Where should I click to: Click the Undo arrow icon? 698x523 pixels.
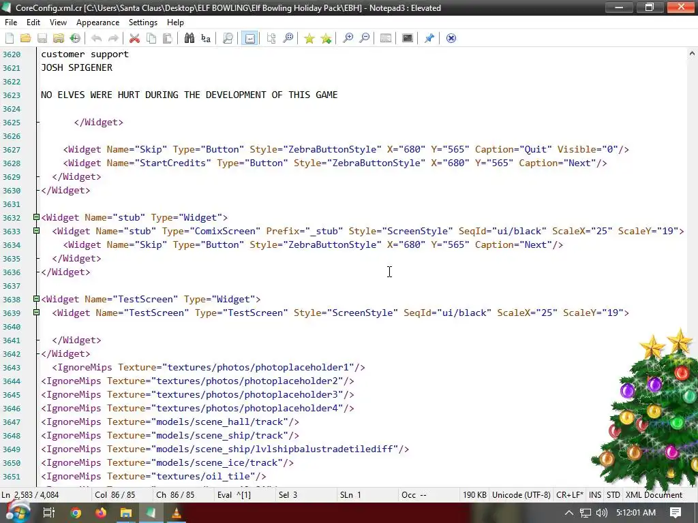(x=96, y=38)
